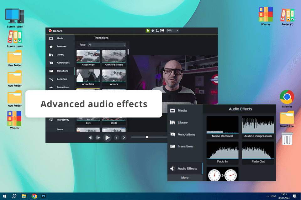Click the step backward playback button
301x200 pixels.
(91, 137)
